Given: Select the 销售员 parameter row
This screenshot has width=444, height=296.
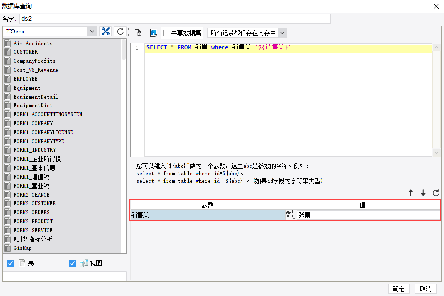Looking at the screenshot, I should tap(208, 215).
